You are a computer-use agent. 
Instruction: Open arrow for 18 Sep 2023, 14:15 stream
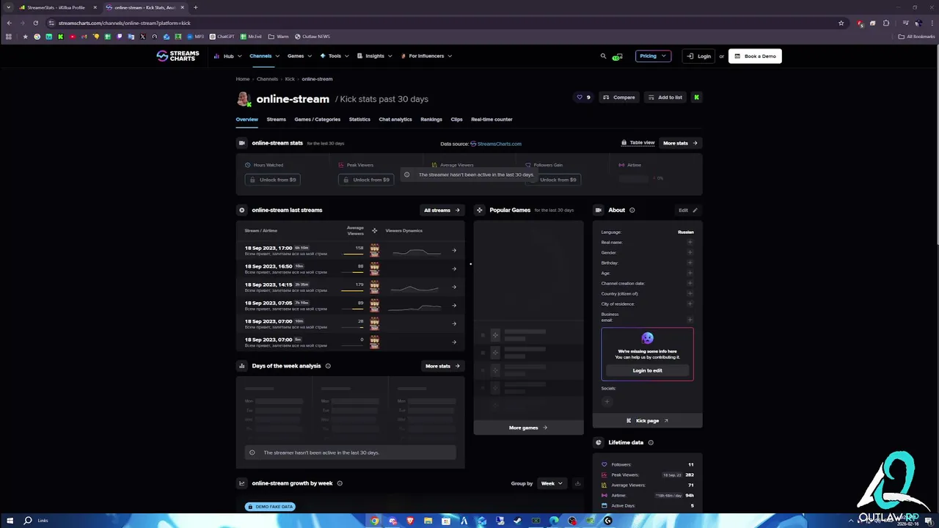pos(454,287)
